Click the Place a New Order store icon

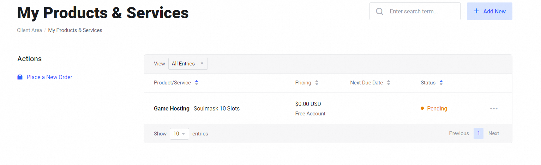[x=20, y=77]
